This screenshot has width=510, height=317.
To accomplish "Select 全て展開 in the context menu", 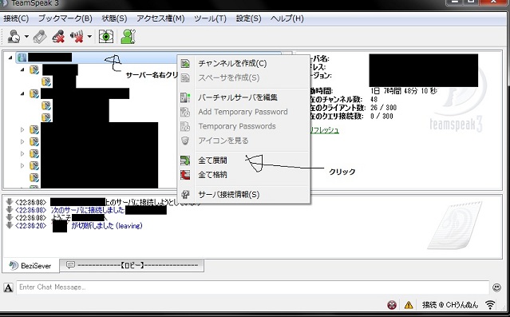I will [213, 160].
